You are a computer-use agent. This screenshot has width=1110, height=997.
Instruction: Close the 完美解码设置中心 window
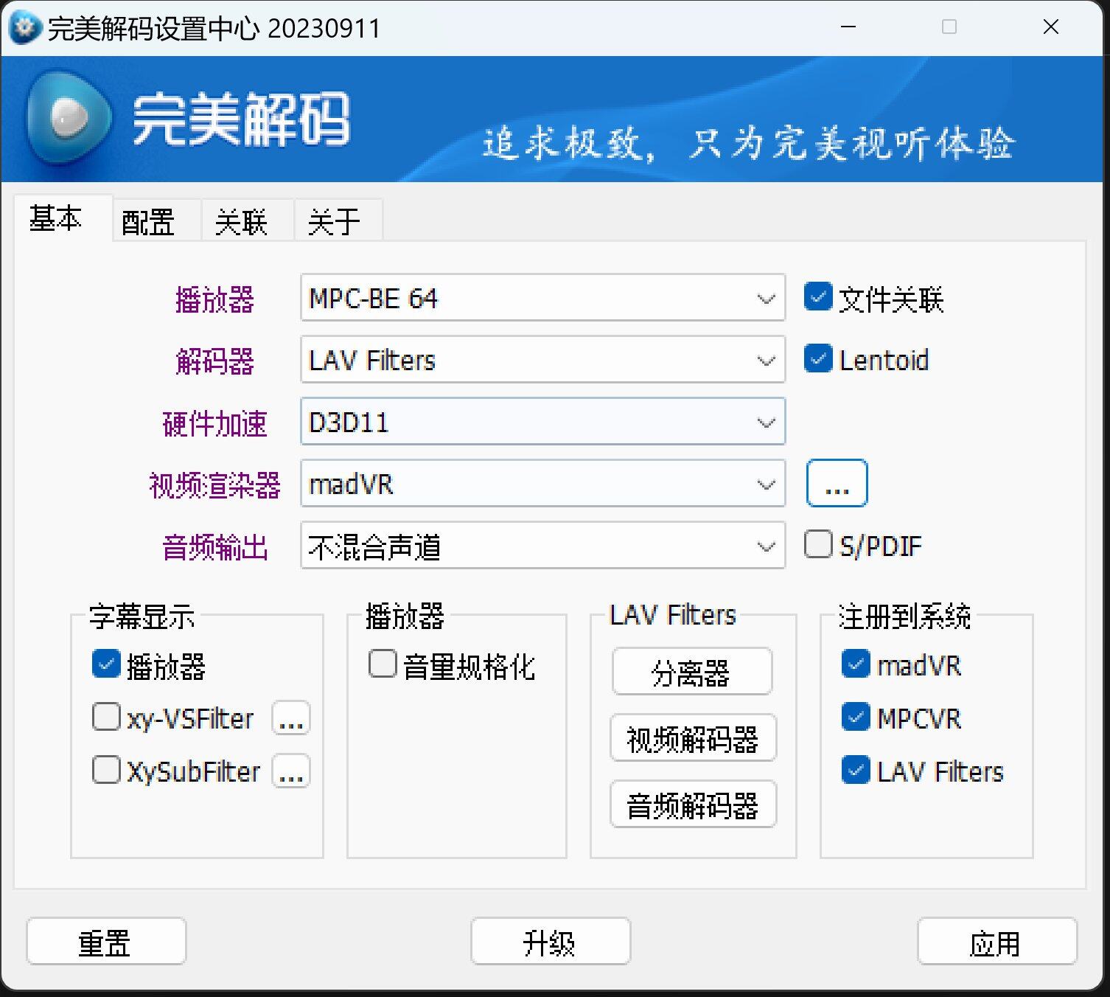[x=1051, y=27]
